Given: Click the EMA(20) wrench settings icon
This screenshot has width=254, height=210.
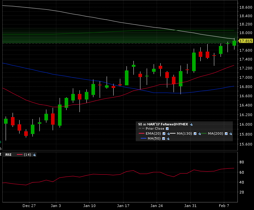Looking at the screenshot, I should point(168,134).
